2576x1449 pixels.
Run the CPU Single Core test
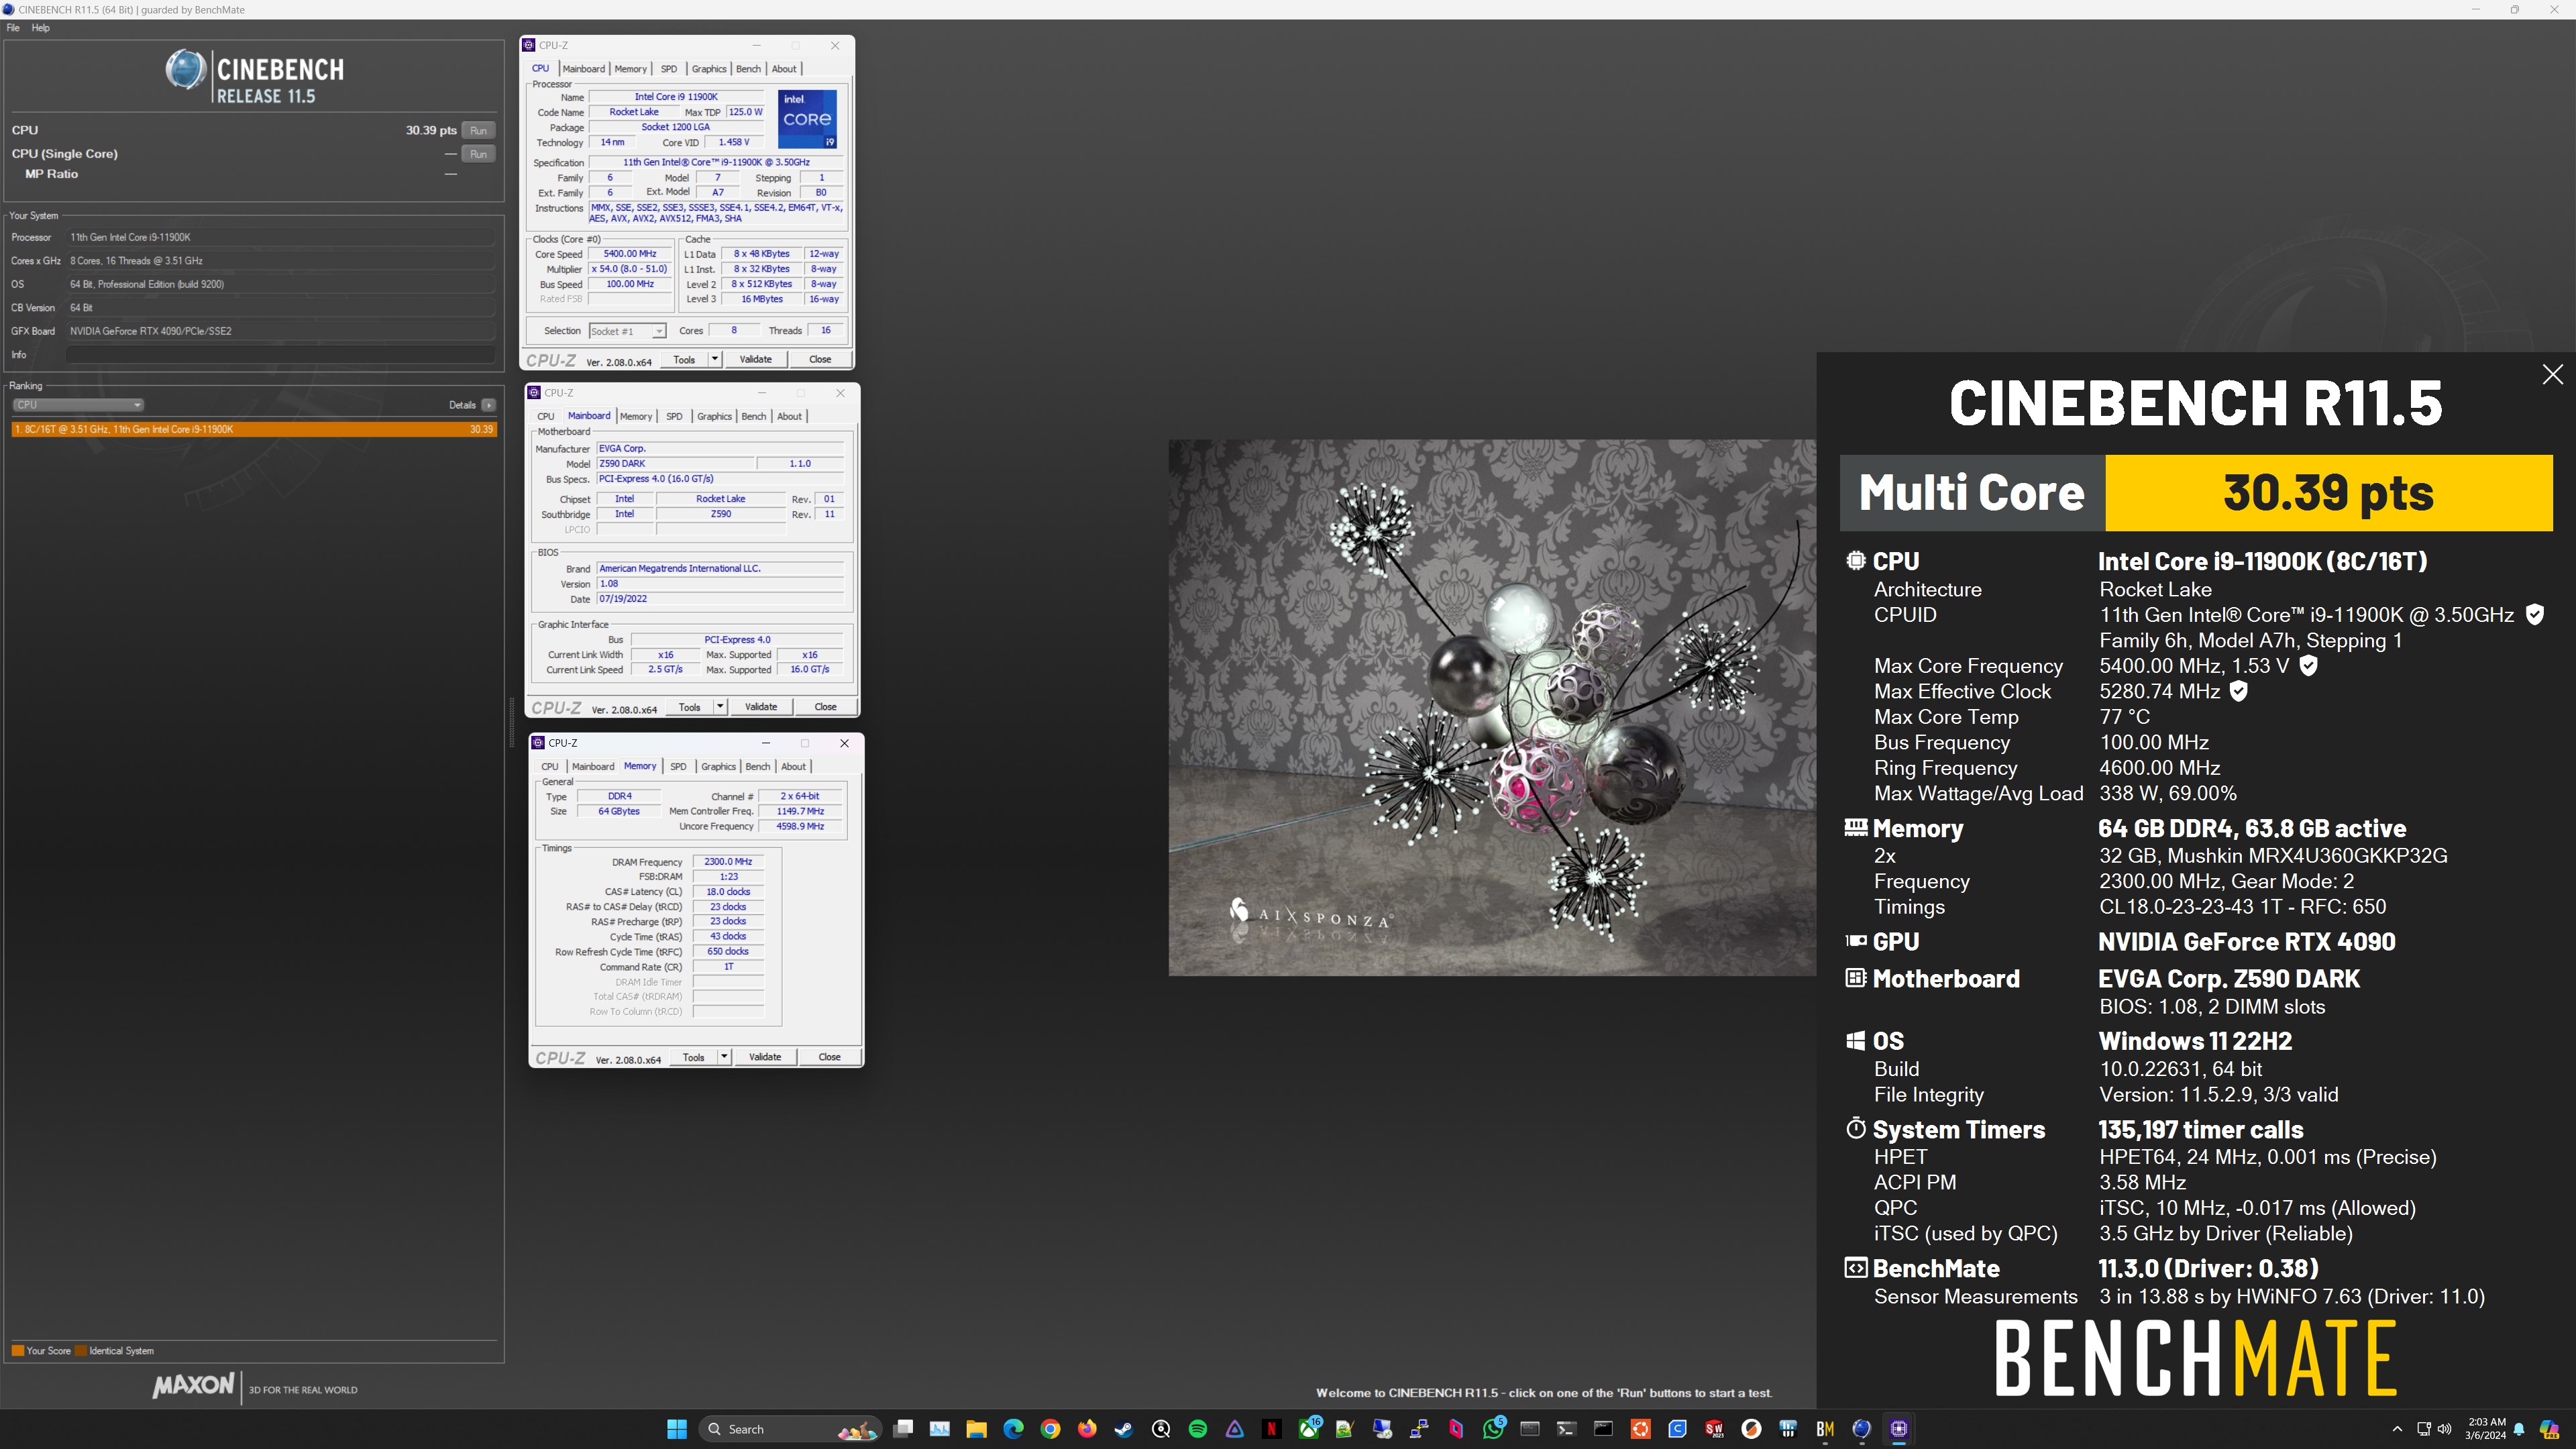(478, 154)
